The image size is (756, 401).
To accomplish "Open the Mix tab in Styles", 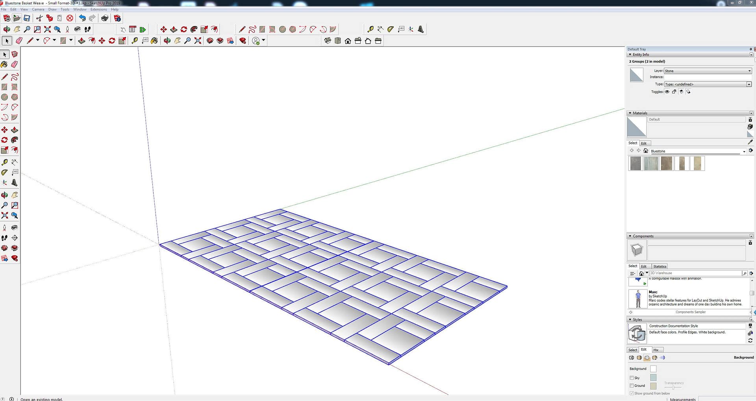I will [656, 350].
